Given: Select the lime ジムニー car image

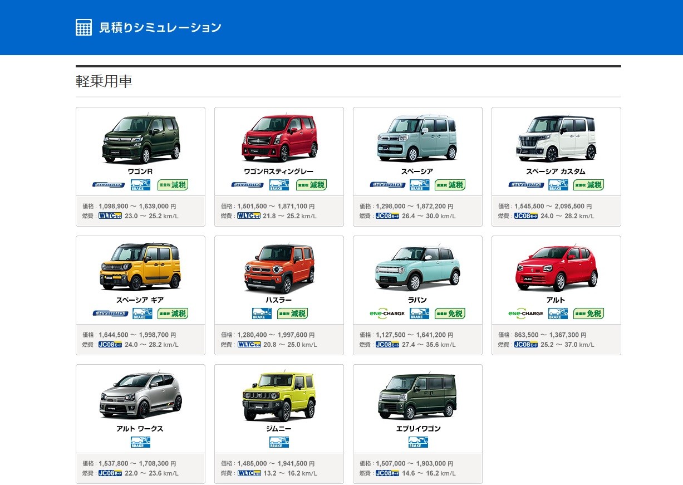Looking at the screenshot, I should 279,396.
